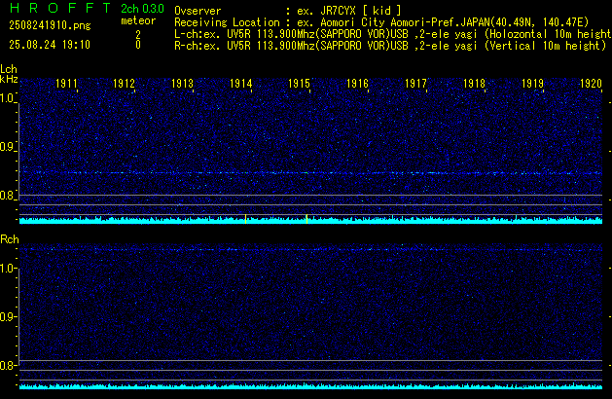Click the Rch carrier signal line above 1.0 kHz
612x399 pixels.
310,249
